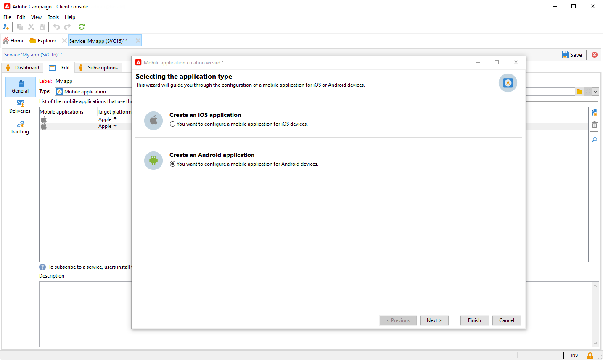
Task: Select the Android application radio button
Action: pos(172,164)
